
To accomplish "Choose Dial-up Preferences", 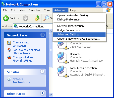I will coord(79,19).
